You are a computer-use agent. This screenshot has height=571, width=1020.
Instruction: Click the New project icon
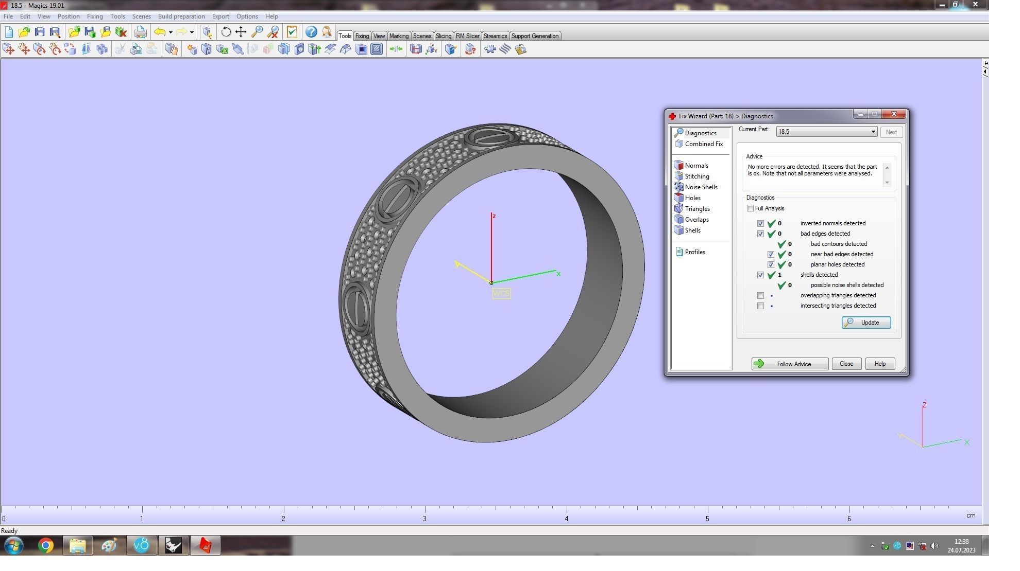point(9,32)
